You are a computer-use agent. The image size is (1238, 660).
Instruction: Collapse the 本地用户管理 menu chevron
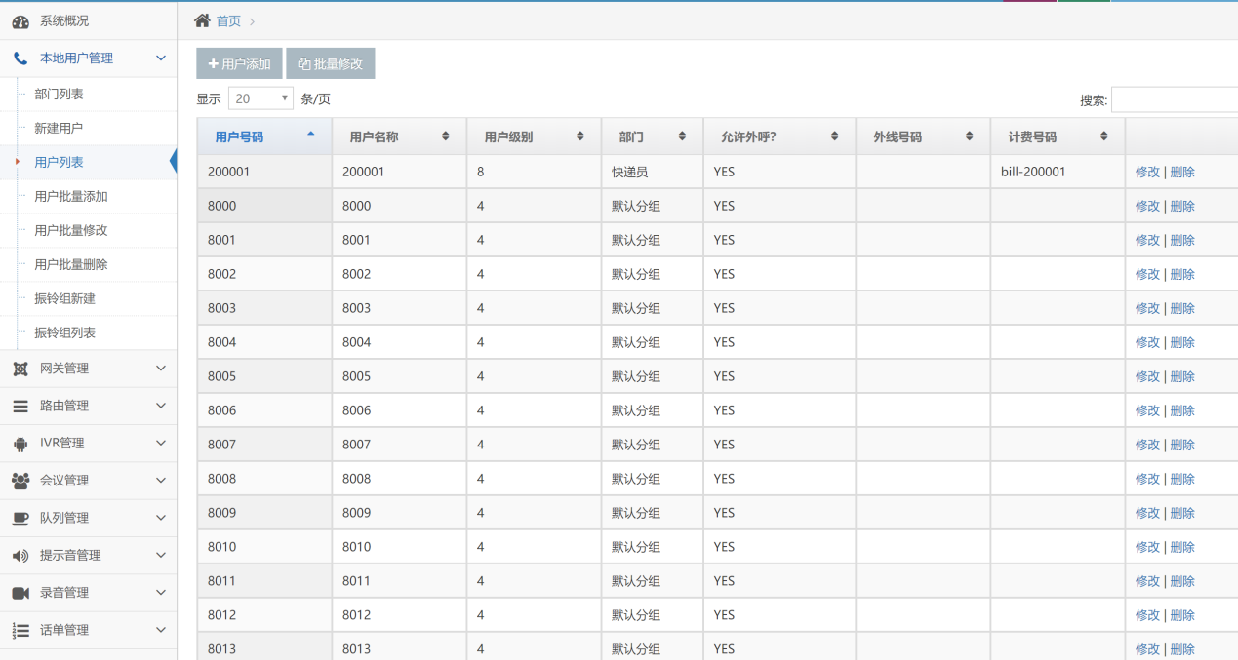pos(161,58)
